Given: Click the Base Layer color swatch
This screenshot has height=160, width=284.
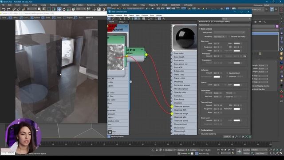Looking at the screenshot, I should click(237, 44).
